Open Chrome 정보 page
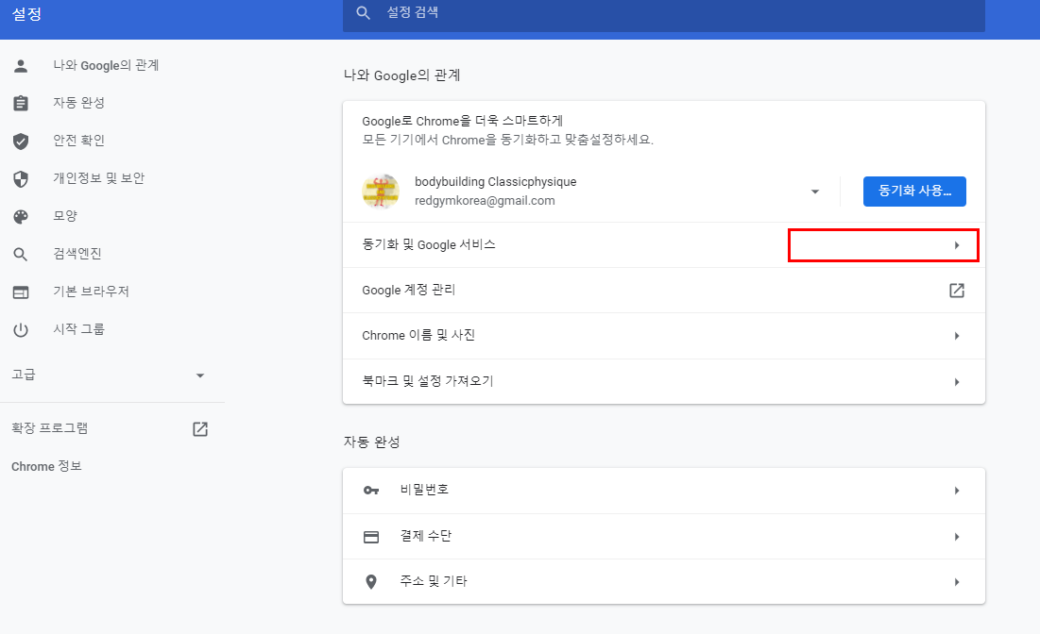 pos(46,466)
